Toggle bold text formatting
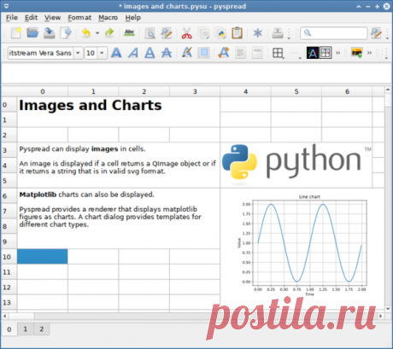393x349 pixels. pyautogui.click(x=116, y=53)
